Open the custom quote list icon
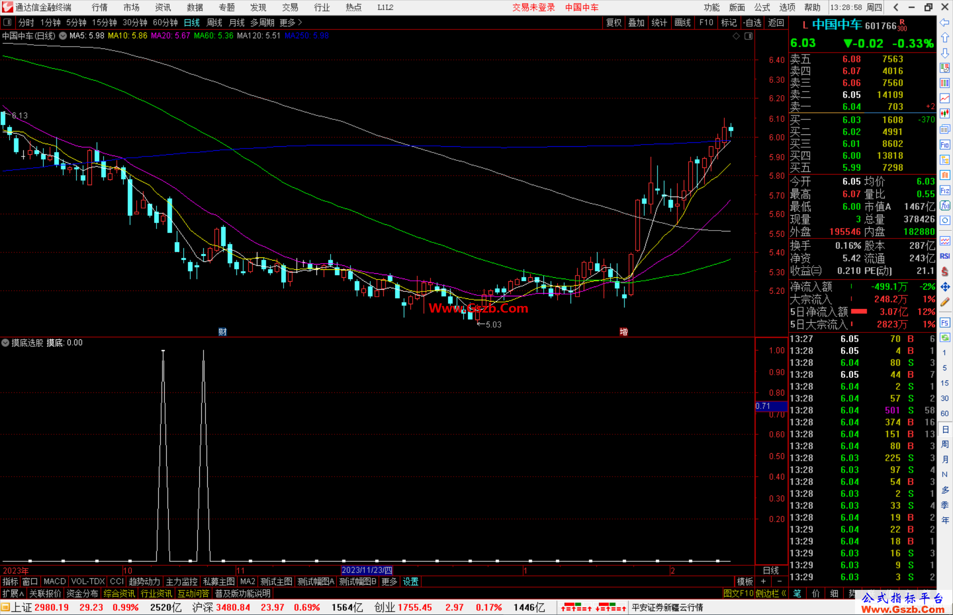Viewport: 953px width, 615px height. pyautogui.click(x=945, y=68)
